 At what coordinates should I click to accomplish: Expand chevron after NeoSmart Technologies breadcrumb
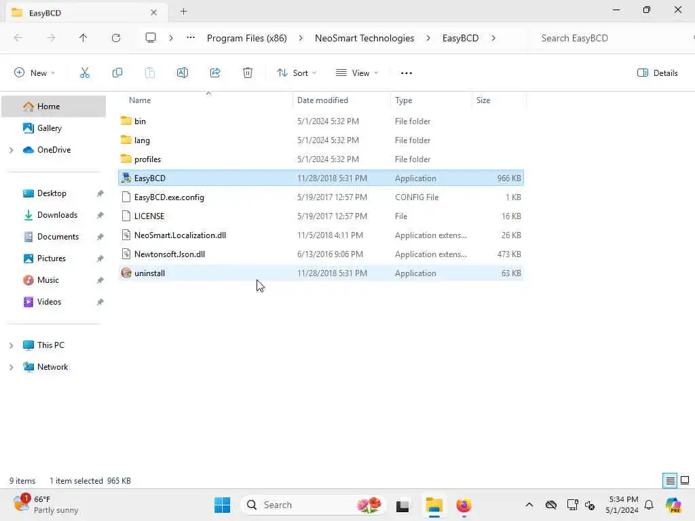coord(428,38)
